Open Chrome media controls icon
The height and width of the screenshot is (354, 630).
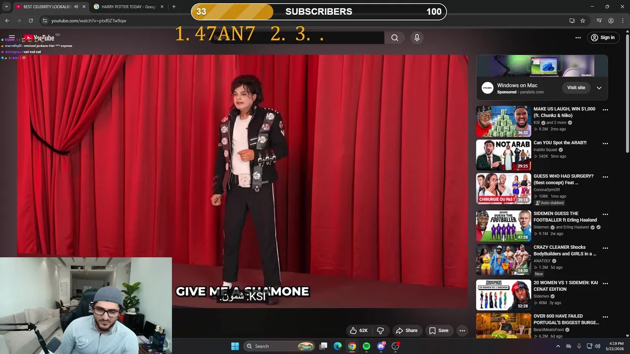(x=599, y=21)
